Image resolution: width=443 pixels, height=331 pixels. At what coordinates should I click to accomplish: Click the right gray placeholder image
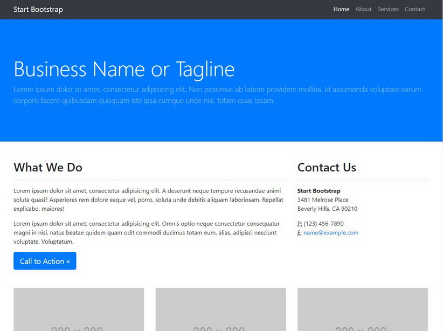[363, 309]
